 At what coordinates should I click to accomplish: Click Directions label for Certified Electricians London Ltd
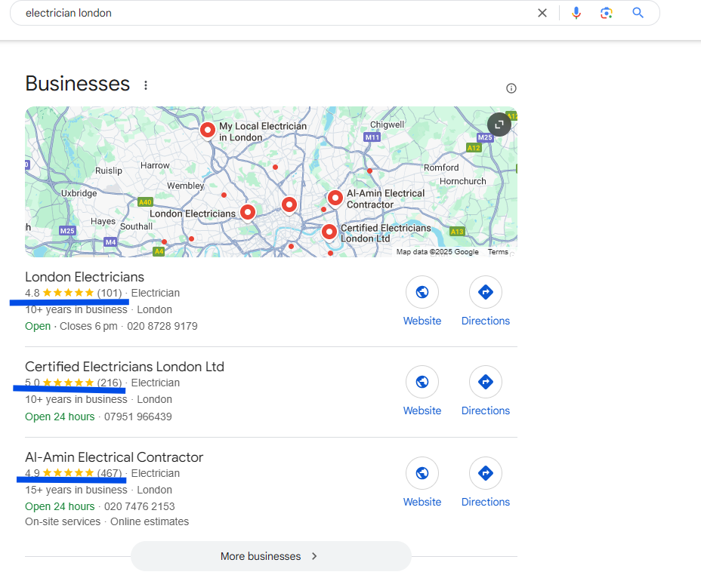486,410
